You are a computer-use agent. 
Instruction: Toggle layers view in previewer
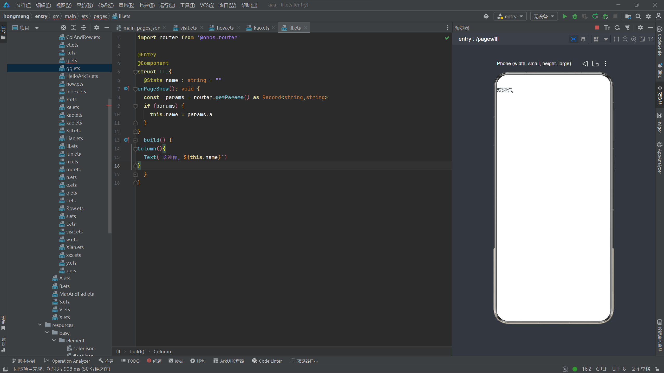pos(583,39)
